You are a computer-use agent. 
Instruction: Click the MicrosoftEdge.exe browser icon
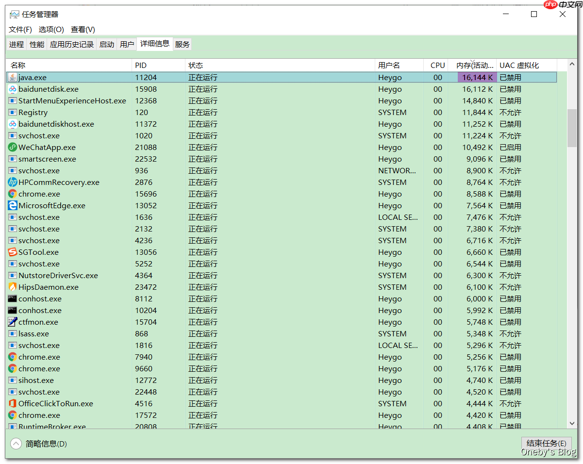(12, 205)
